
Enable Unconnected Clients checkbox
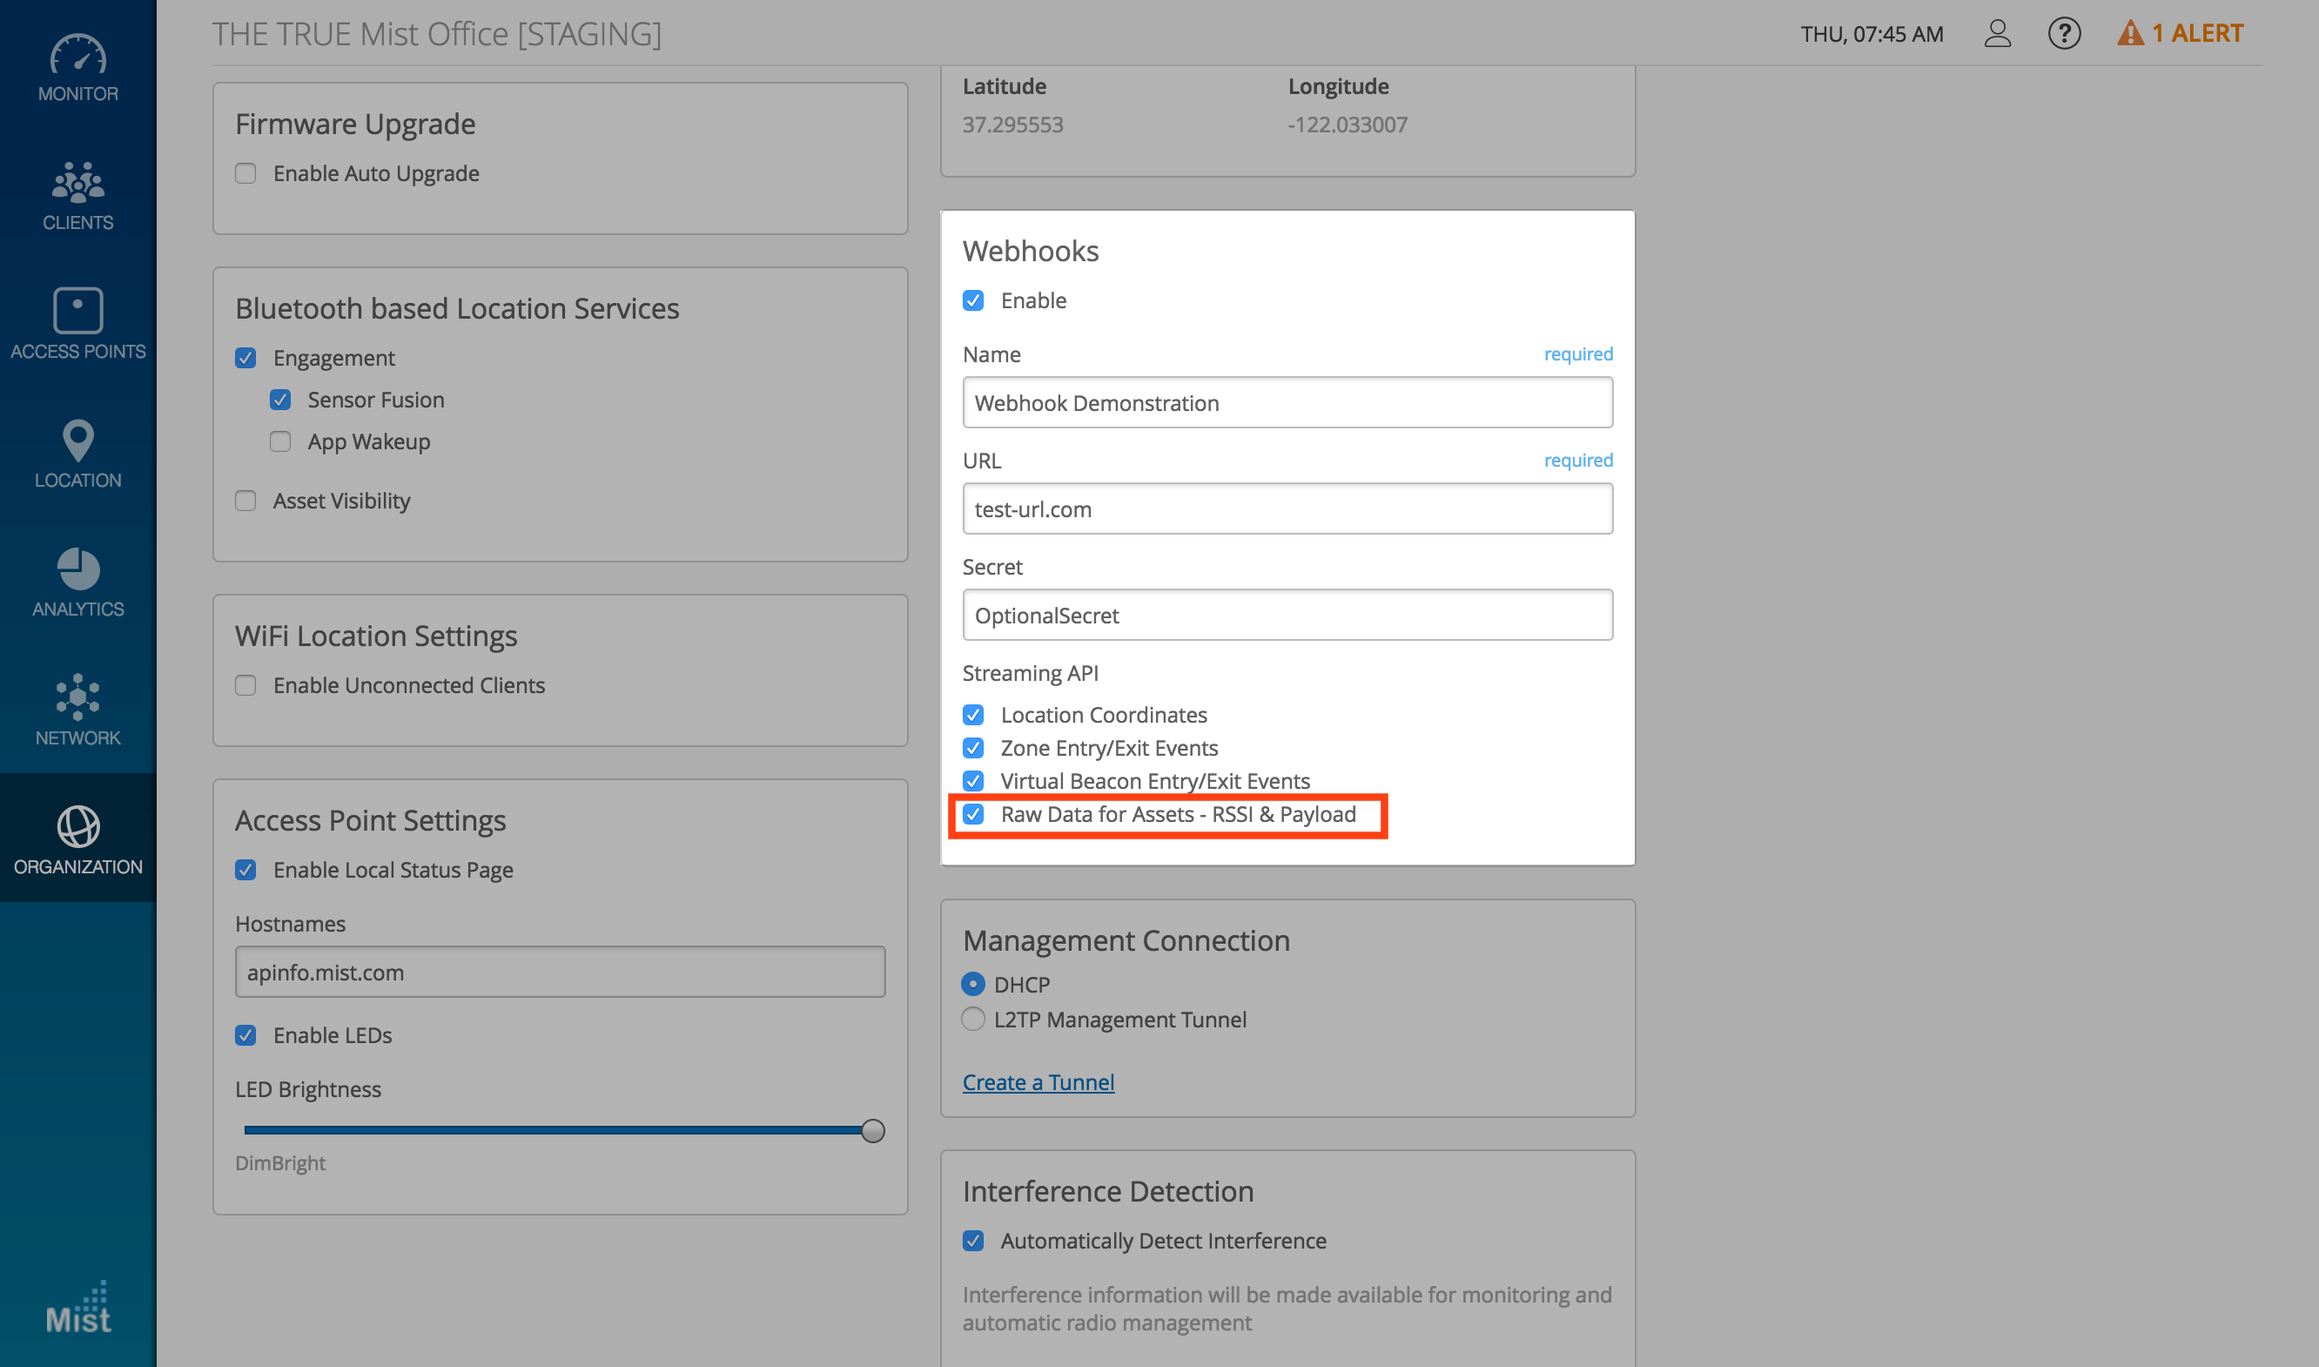(x=245, y=685)
